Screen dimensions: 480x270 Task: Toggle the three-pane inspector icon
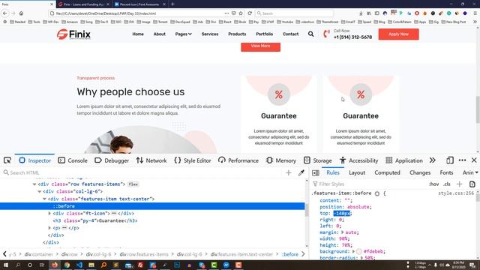(316, 173)
